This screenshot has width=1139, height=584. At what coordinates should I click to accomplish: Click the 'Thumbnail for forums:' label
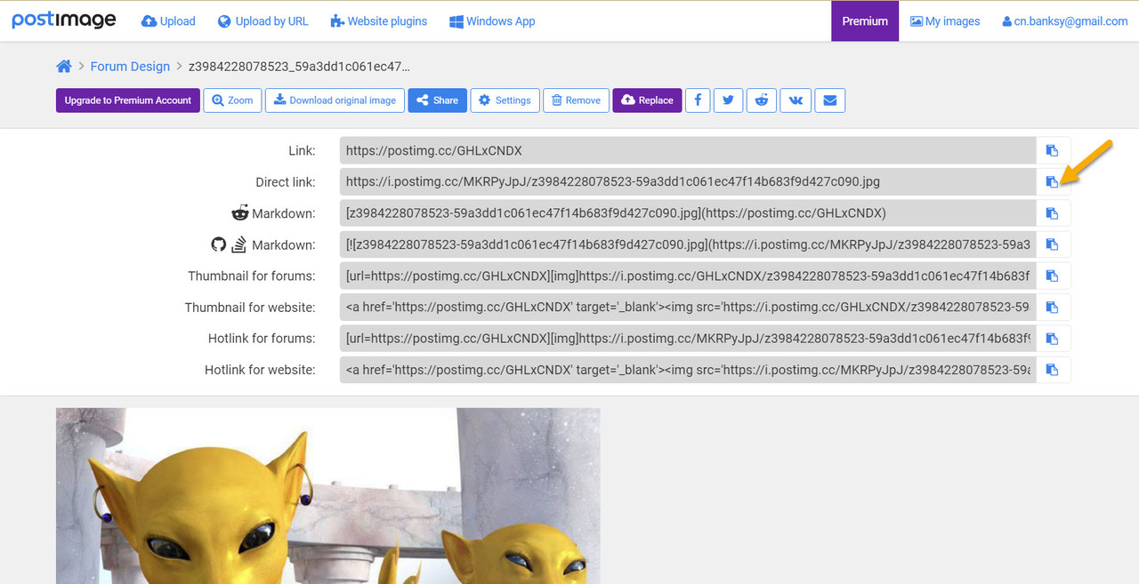pyautogui.click(x=252, y=276)
